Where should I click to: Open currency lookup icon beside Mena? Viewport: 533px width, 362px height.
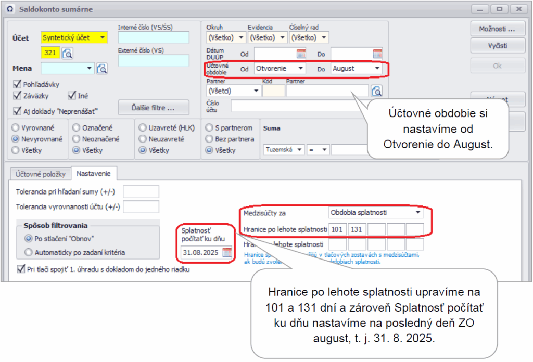pyautogui.click(x=102, y=69)
